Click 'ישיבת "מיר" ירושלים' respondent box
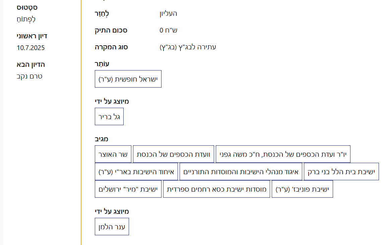388x245 pixels. pos(128,189)
